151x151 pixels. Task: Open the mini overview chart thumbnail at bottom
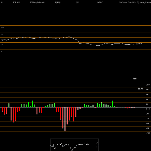coord(75,145)
